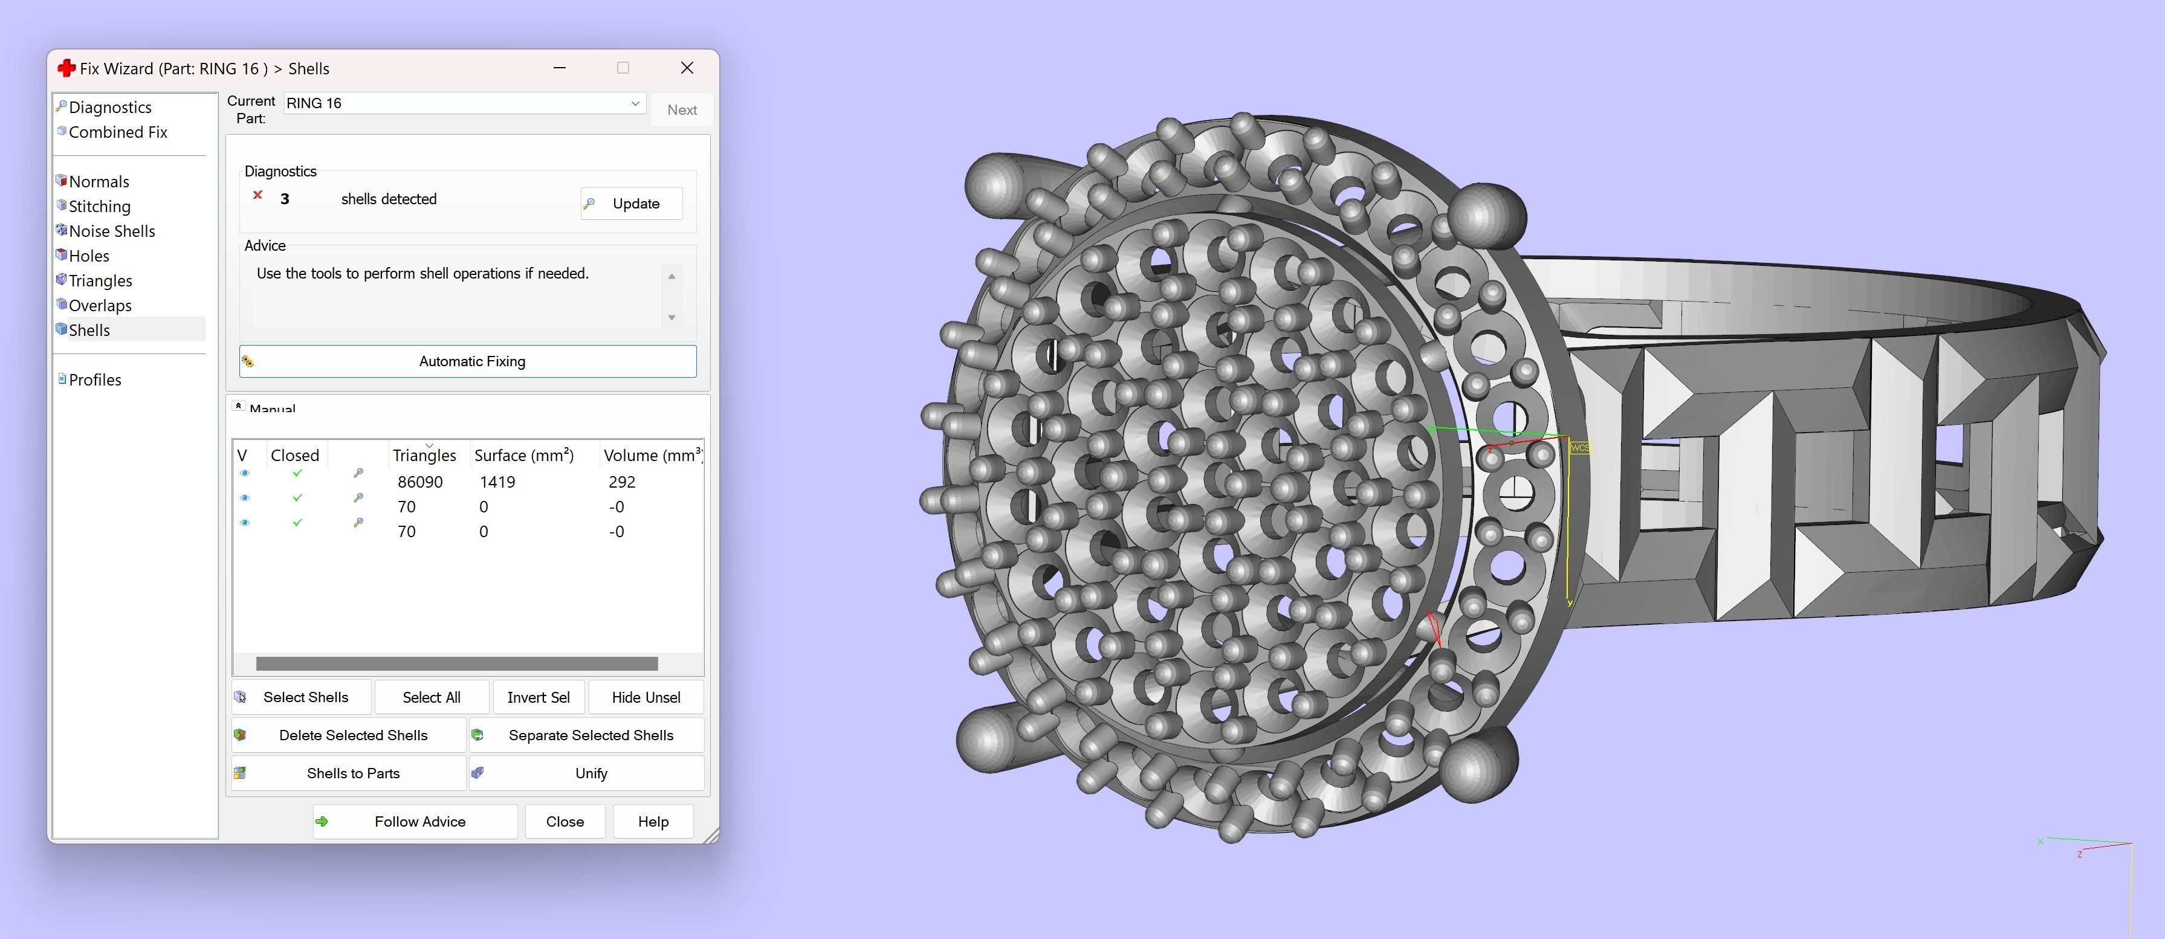Click the Delete Selected Shells cube icon

coord(241,735)
